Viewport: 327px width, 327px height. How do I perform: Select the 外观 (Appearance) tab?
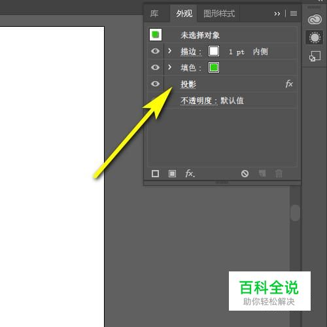tap(184, 14)
